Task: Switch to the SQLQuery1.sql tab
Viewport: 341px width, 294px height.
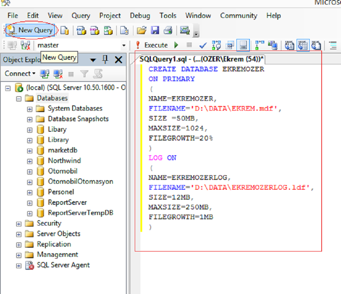Action: tap(202, 58)
